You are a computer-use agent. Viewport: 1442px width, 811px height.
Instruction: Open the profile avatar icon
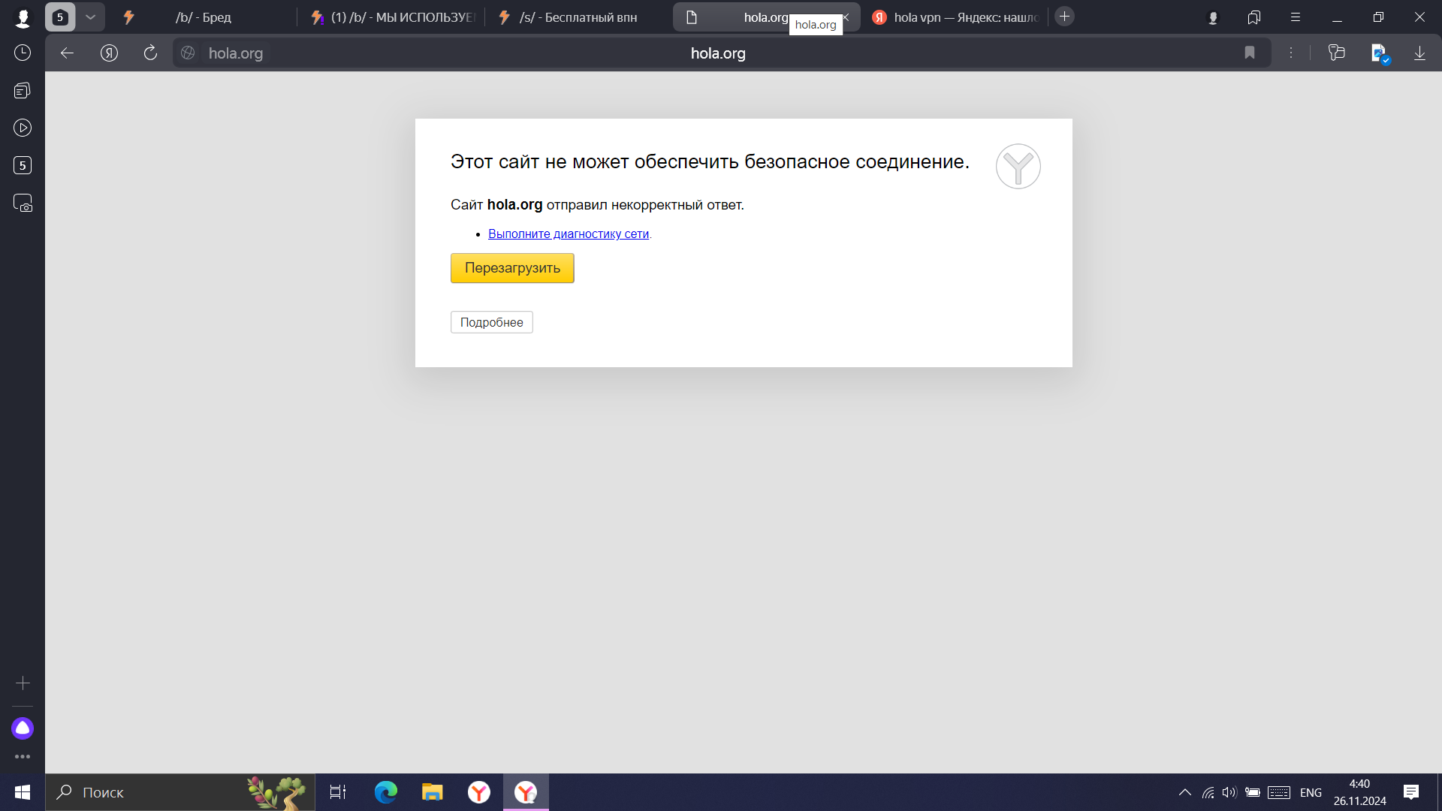[x=23, y=17]
